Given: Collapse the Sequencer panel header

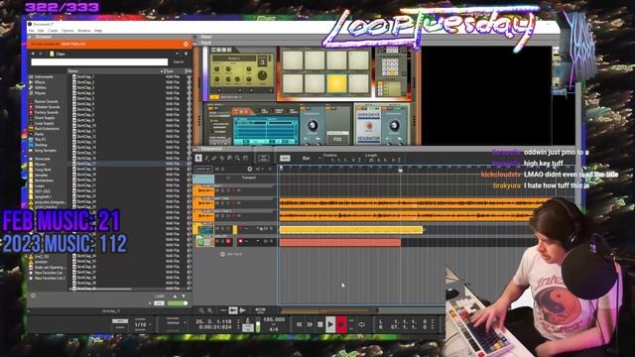Looking at the screenshot, I should coord(195,149).
